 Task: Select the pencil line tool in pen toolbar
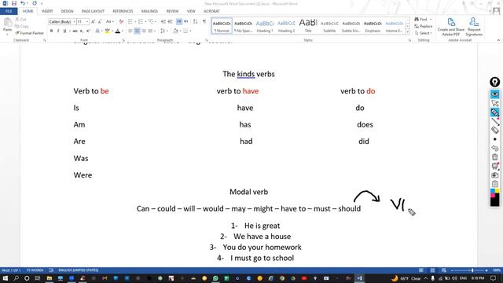pos(494,121)
